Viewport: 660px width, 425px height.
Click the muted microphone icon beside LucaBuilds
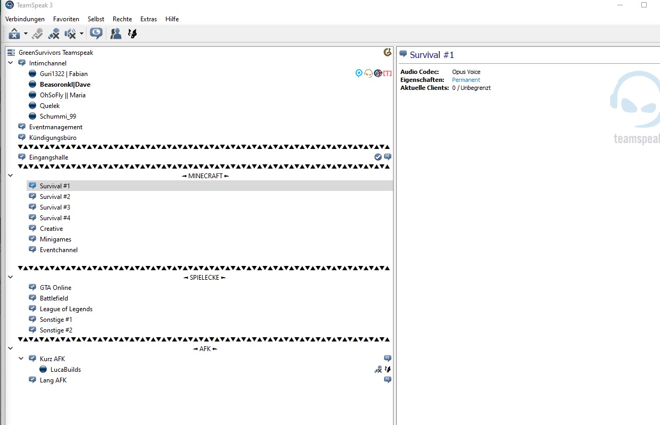(378, 369)
